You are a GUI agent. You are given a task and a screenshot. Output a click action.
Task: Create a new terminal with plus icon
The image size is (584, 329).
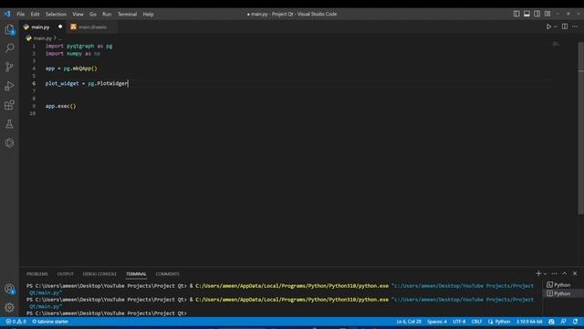pyautogui.click(x=538, y=274)
